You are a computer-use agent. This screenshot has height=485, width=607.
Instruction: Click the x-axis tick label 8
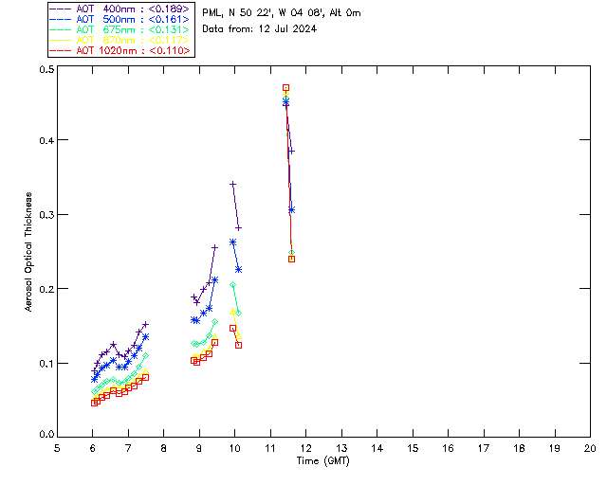(x=163, y=449)
